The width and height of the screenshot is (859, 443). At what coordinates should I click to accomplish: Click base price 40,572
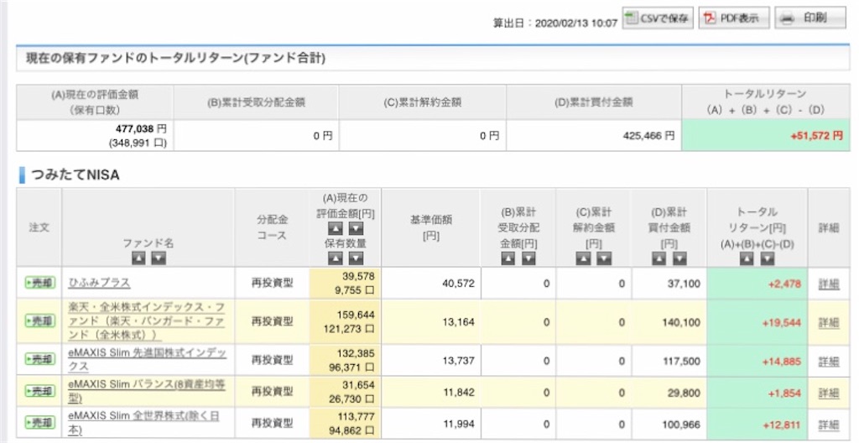click(458, 284)
